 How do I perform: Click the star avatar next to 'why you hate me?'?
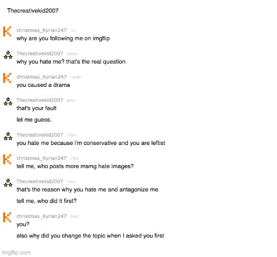pos(8,55)
